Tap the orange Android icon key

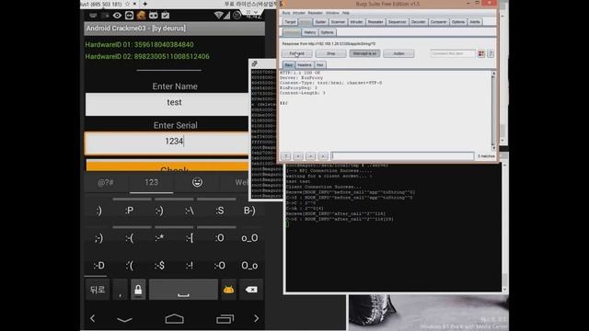[x=228, y=290]
